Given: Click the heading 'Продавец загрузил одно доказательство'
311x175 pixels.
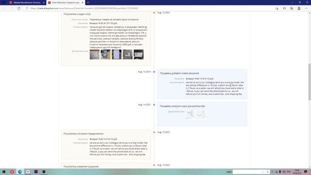Looking at the screenshot, I should (x=183, y=106).
